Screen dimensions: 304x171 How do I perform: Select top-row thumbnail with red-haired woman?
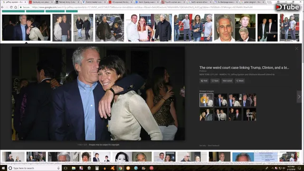point(149,28)
